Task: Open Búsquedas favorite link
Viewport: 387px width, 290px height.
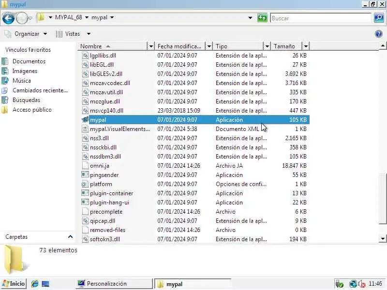Action: point(26,100)
